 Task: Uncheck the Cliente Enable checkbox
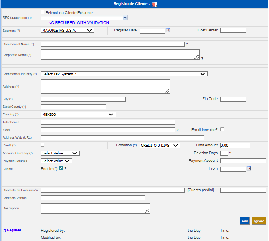pyautogui.click(x=61, y=168)
